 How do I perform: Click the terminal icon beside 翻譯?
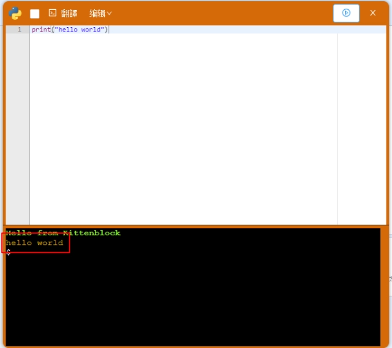coord(52,13)
